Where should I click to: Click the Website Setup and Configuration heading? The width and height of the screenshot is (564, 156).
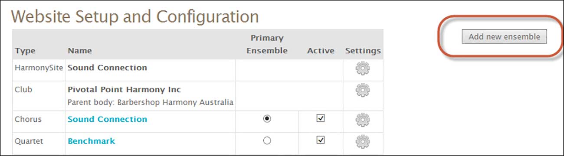pyautogui.click(x=134, y=17)
